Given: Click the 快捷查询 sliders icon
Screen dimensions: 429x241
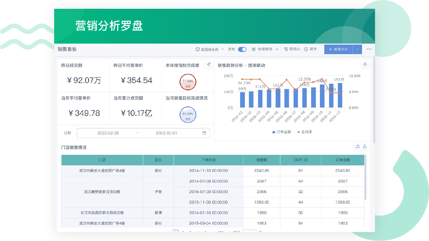Looking at the screenshot, I should tap(254, 49).
